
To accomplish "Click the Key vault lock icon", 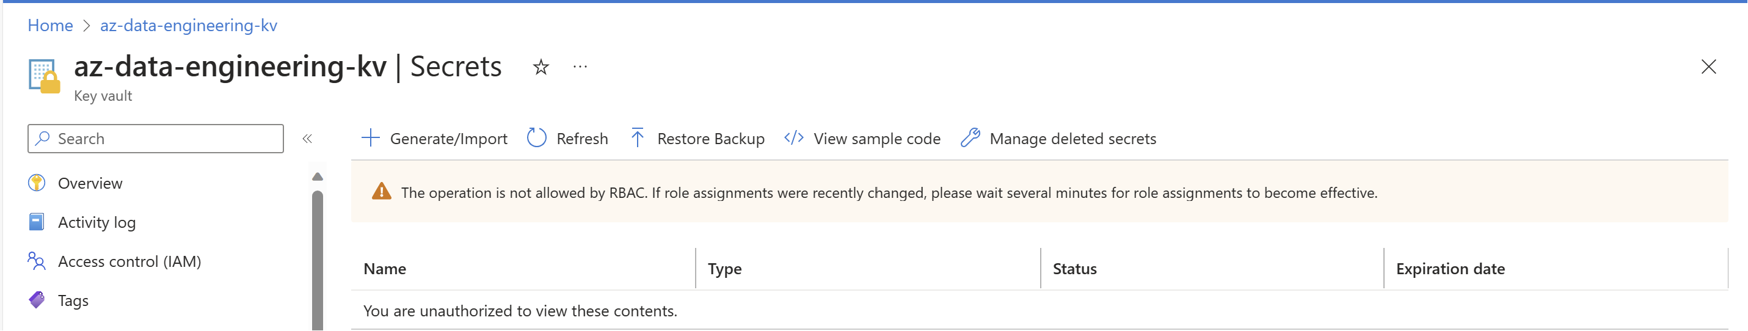I will click(x=44, y=76).
